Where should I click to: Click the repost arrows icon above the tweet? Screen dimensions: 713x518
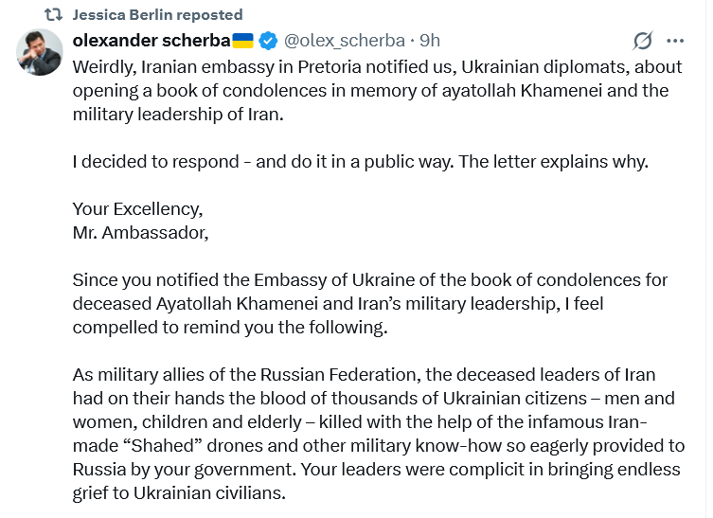[x=54, y=15]
